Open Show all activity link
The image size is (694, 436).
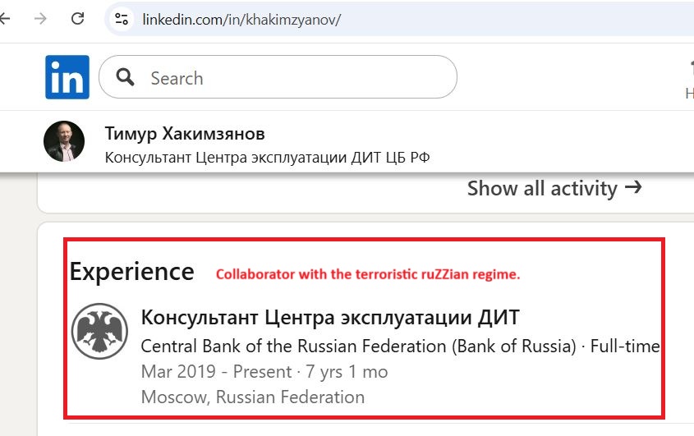click(x=542, y=188)
